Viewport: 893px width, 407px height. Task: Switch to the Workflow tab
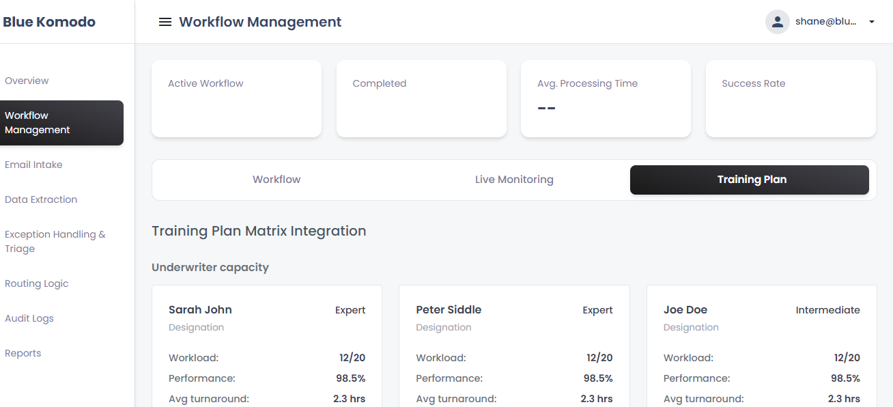click(x=277, y=180)
